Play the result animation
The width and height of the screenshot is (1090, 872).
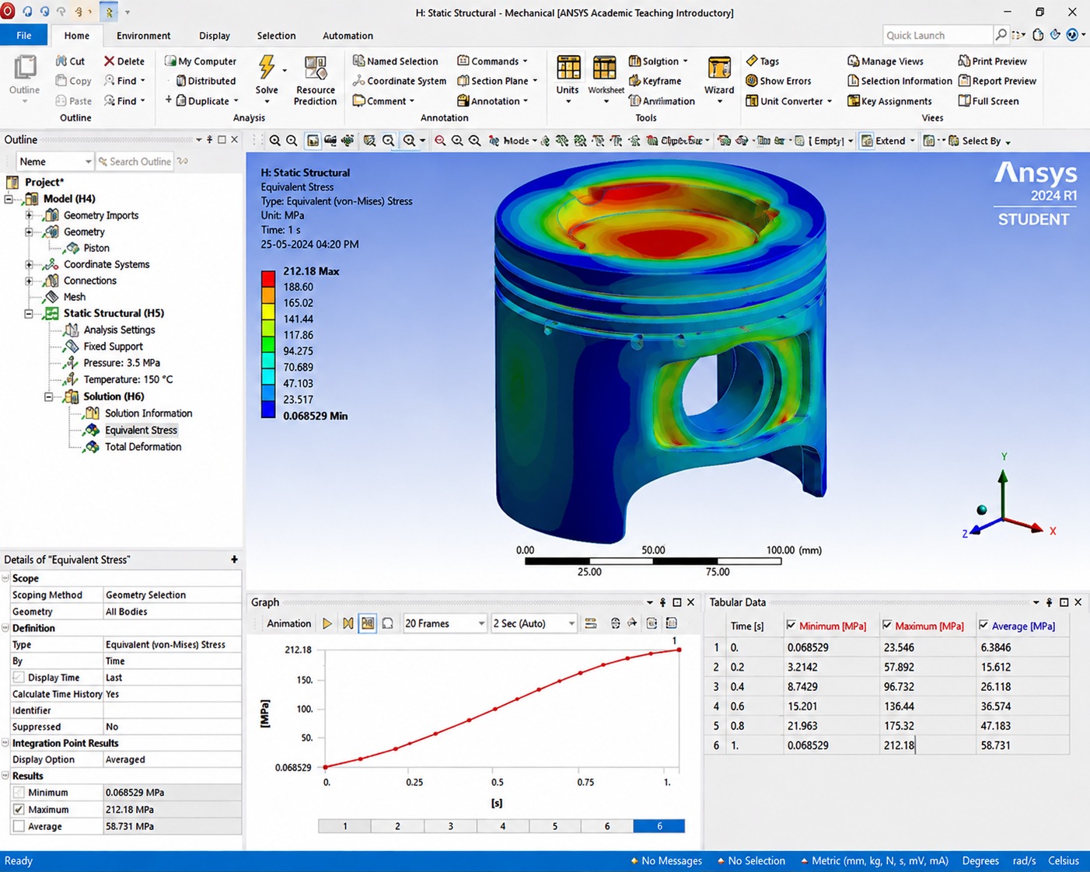click(x=327, y=623)
